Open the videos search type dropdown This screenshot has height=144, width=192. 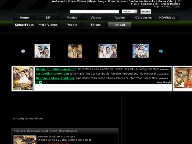129,12
